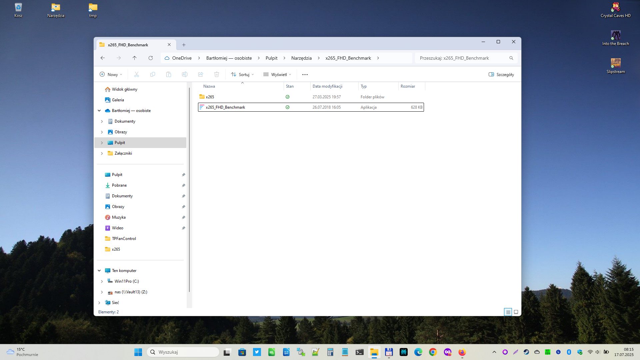
Task: Switch to large thumbnails view button
Action: coord(516,312)
